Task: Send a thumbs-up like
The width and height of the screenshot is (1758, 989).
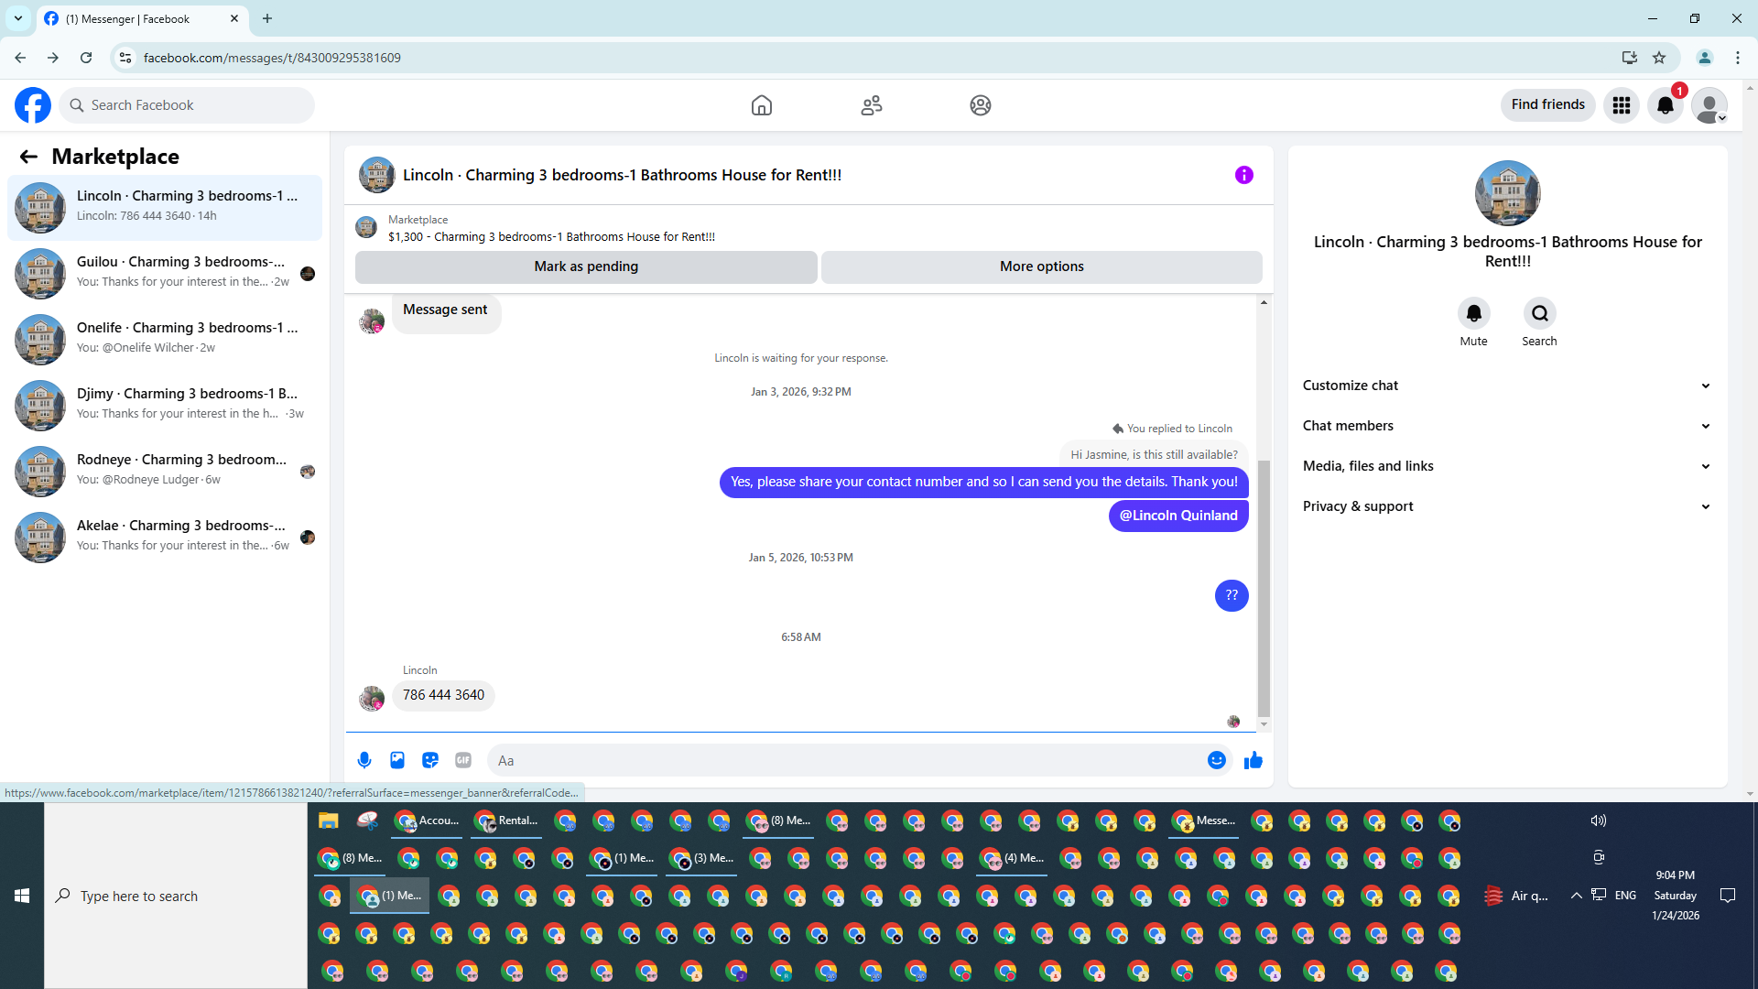Action: pyautogui.click(x=1253, y=760)
